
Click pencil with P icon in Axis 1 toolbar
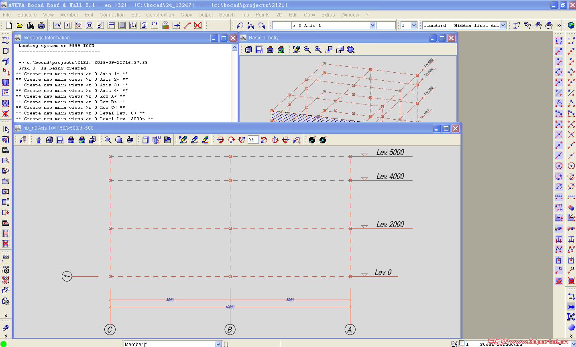(x=183, y=140)
